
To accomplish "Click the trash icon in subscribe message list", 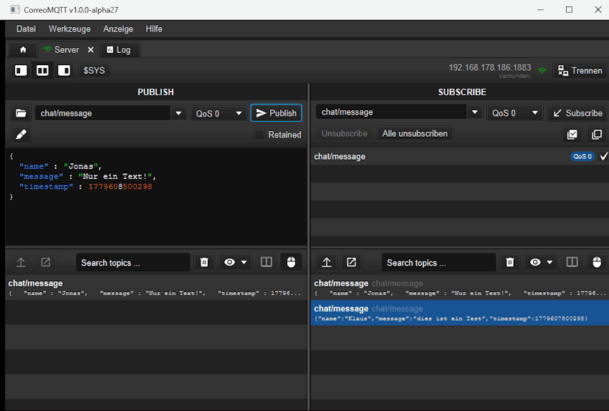I will 510,262.
